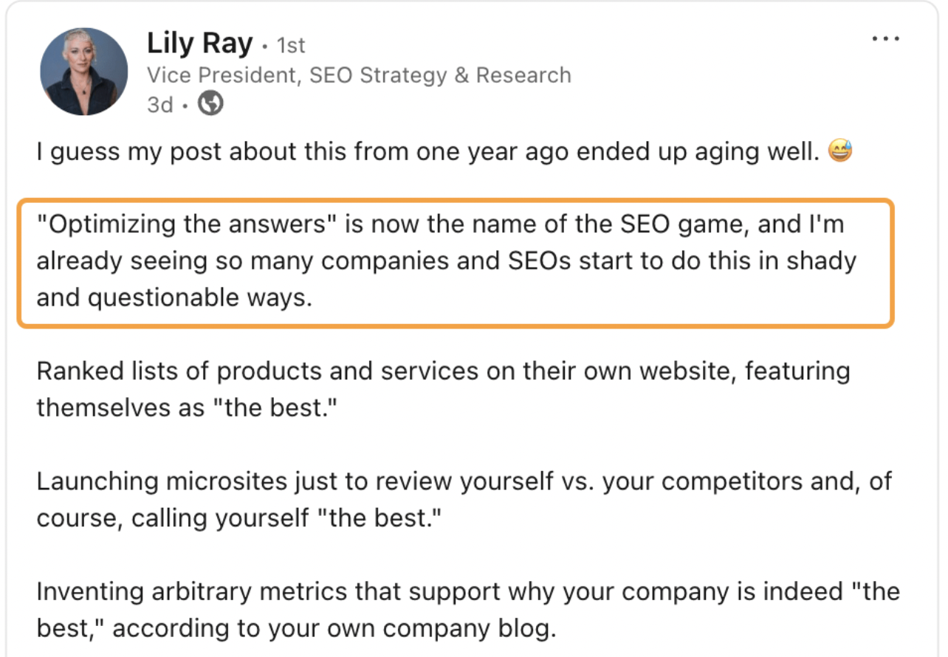The width and height of the screenshot is (948, 657).
Task: Click the globe post visibility icon
Action: [x=210, y=103]
